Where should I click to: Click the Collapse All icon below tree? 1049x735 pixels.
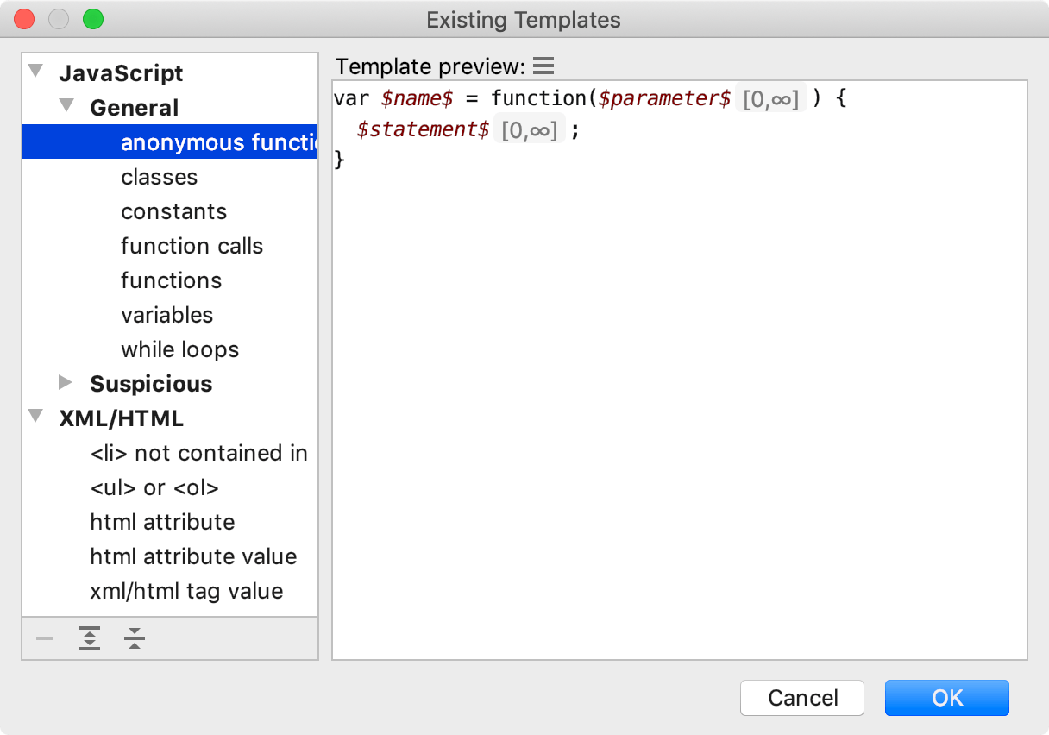(x=134, y=639)
